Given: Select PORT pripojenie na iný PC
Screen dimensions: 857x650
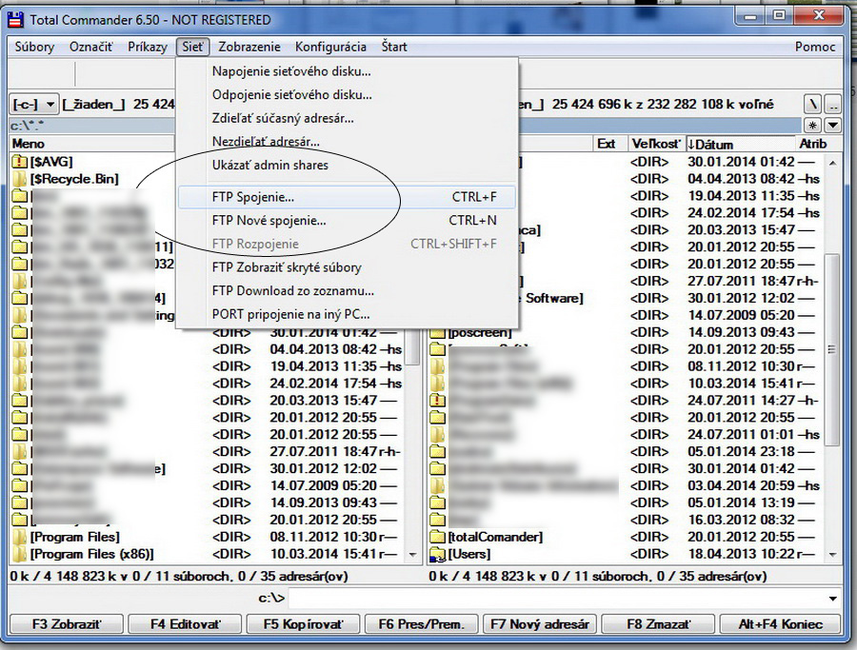Looking at the screenshot, I should point(347,315).
